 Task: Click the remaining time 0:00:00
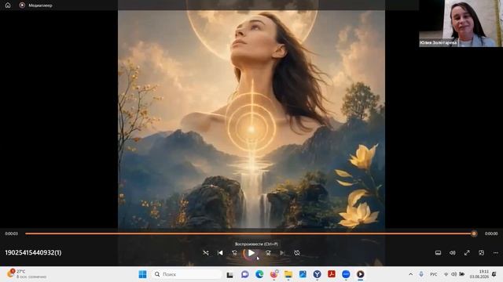pyautogui.click(x=491, y=233)
